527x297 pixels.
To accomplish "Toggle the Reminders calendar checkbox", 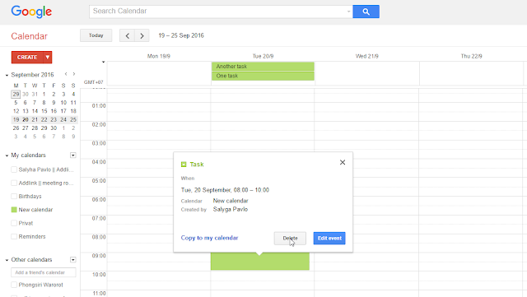I will [x=14, y=236].
